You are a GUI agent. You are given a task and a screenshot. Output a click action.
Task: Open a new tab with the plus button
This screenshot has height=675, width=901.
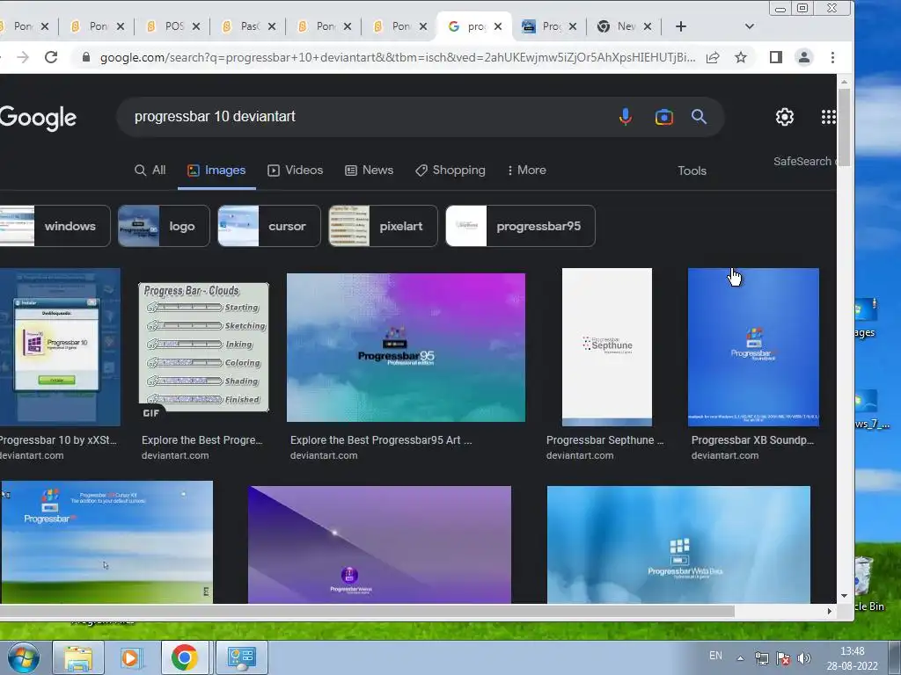(680, 26)
